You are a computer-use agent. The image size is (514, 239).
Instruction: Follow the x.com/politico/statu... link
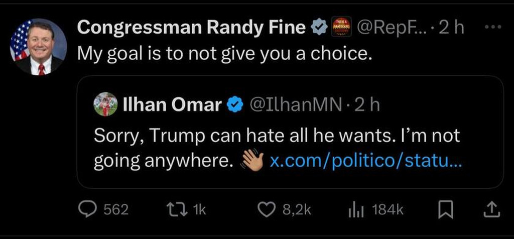pos(365,162)
